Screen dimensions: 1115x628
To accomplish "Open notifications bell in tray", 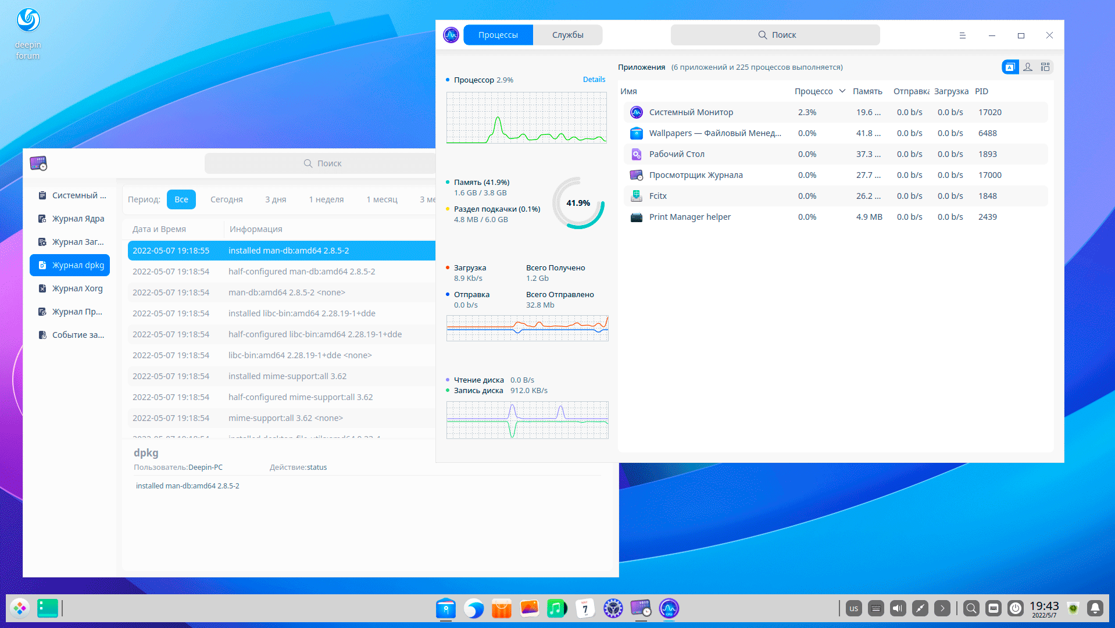I will pyautogui.click(x=1095, y=608).
